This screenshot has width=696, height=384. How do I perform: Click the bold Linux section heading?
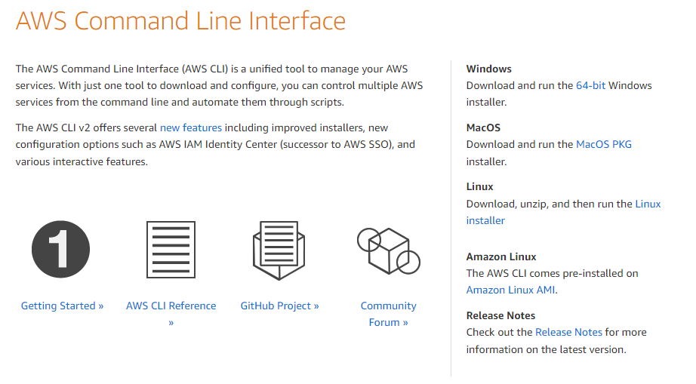479,186
